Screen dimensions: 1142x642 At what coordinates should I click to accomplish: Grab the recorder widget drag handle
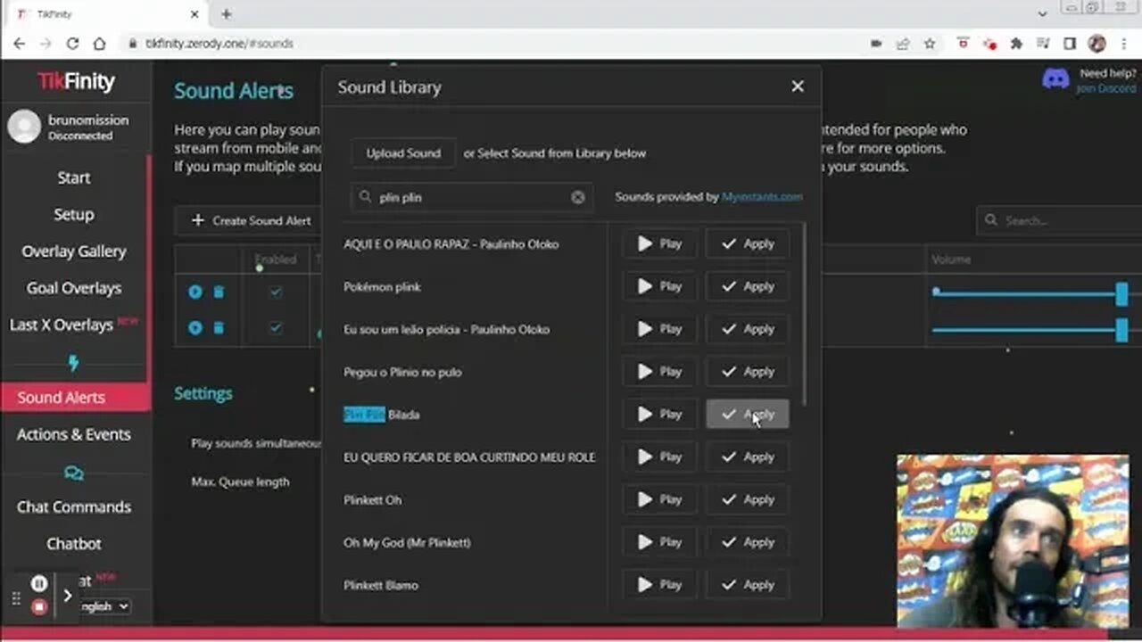click(16, 597)
